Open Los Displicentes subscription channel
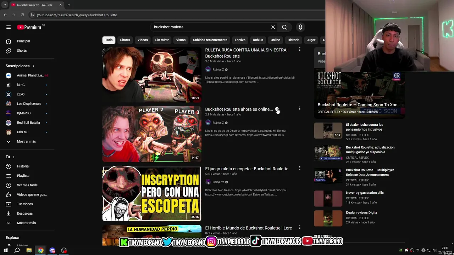The image size is (454, 255). coord(27,104)
